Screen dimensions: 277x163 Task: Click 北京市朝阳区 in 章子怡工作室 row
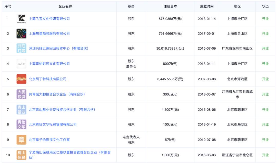(237, 140)
